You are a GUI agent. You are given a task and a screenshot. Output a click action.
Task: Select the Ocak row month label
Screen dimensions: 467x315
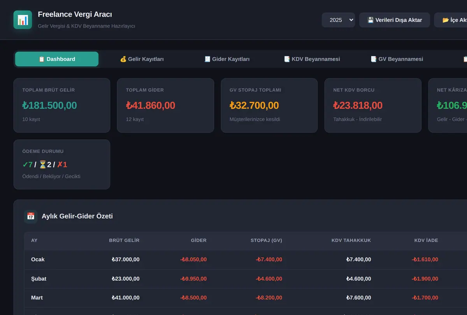[x=38, y=259]
